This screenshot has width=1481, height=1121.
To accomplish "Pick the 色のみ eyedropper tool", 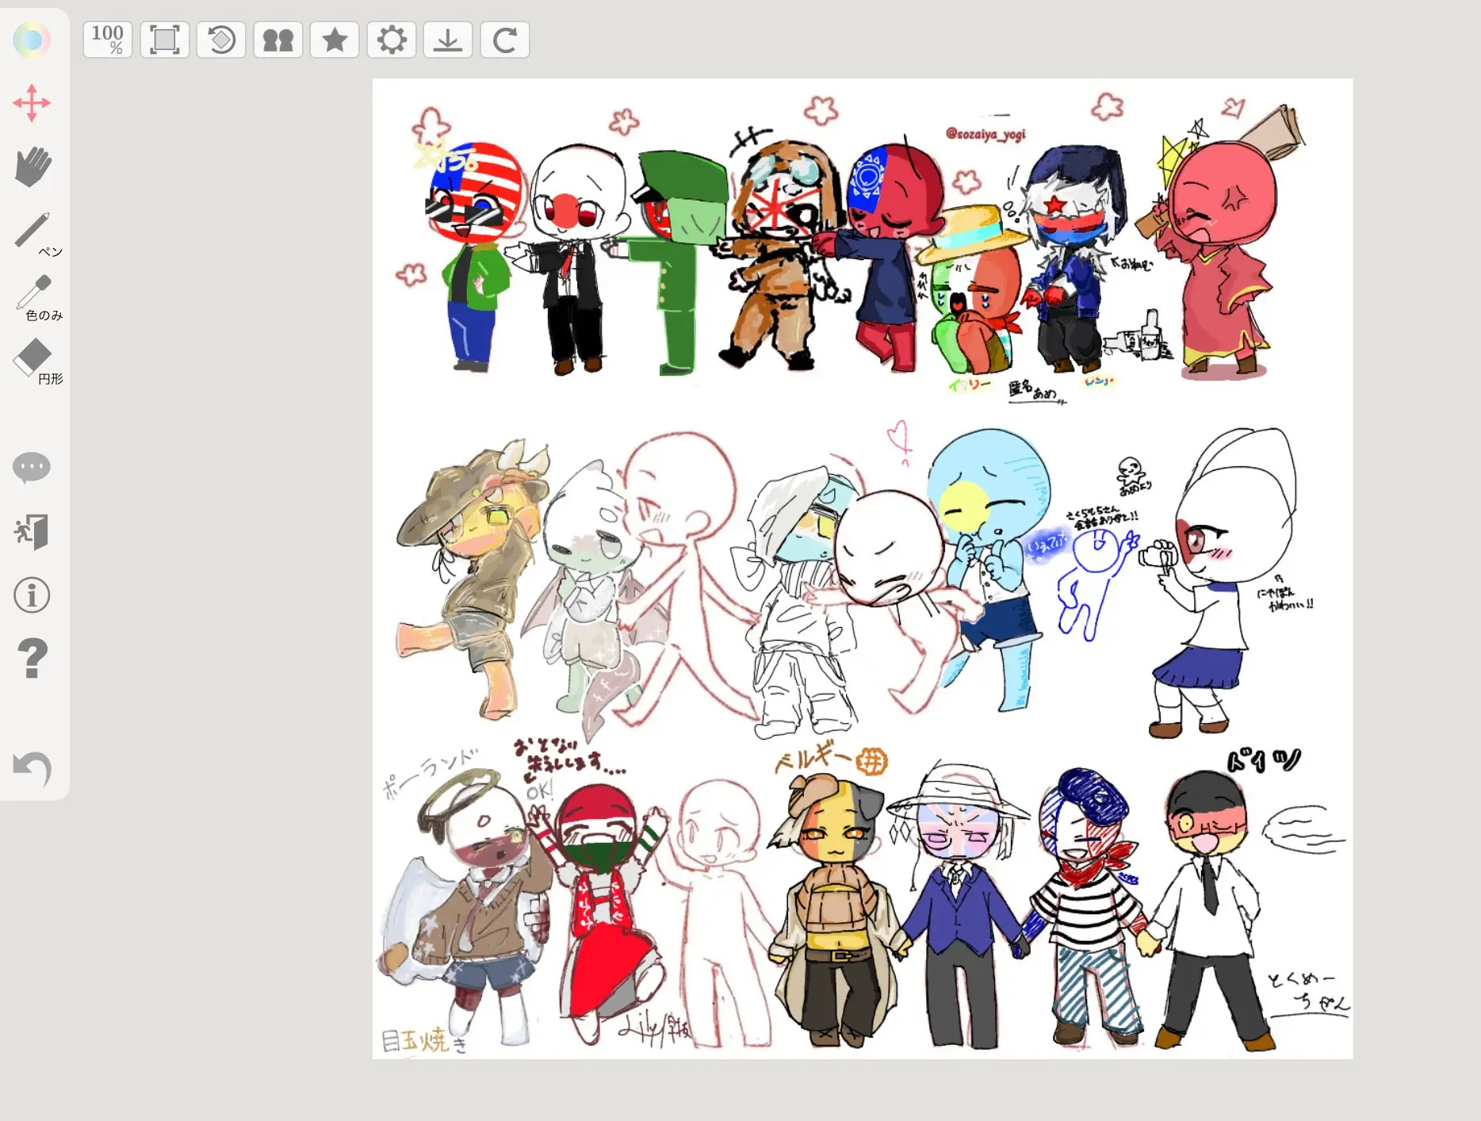I will [x=37, y=297].
